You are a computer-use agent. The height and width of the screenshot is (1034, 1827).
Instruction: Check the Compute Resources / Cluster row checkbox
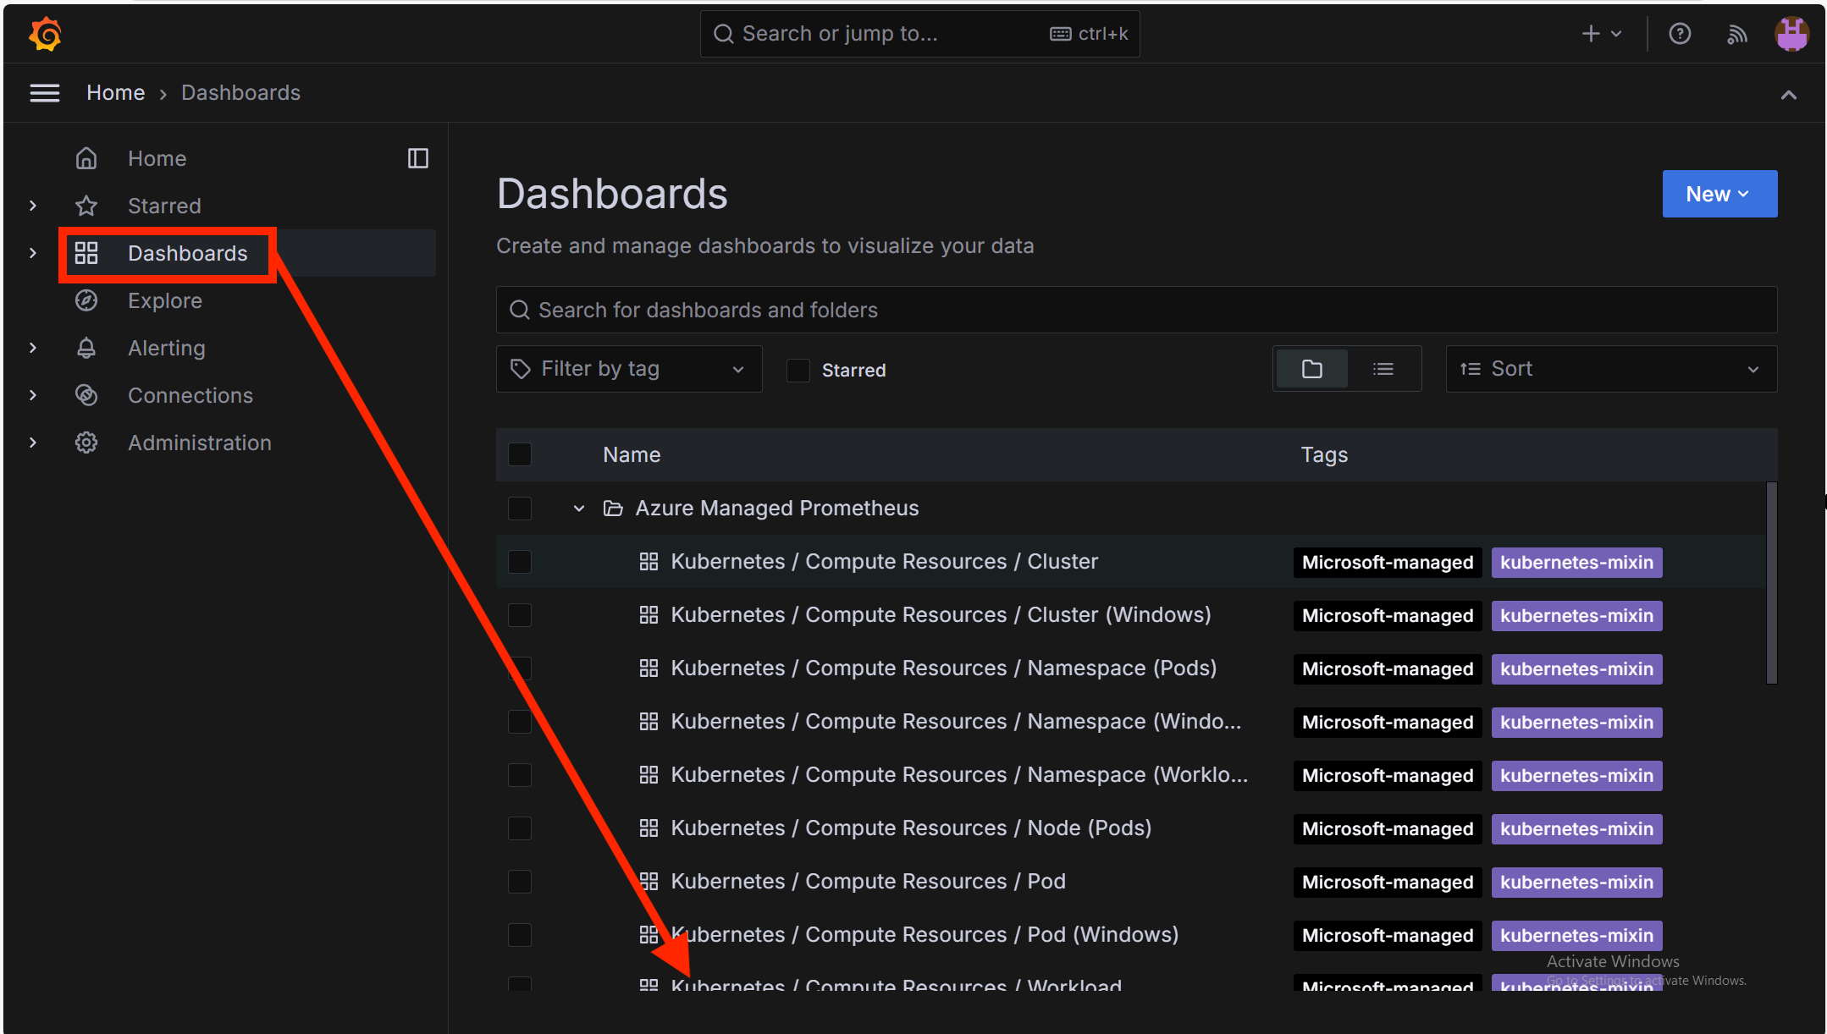tap(520, 562)
